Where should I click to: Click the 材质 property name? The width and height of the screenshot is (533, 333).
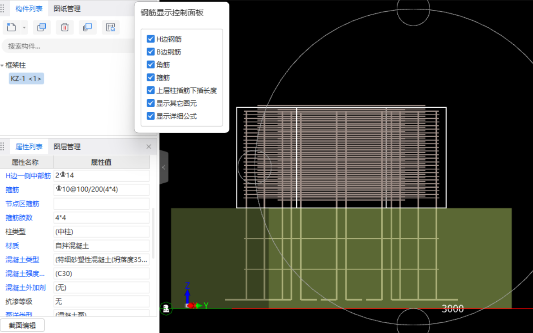[x=12, y=246]
